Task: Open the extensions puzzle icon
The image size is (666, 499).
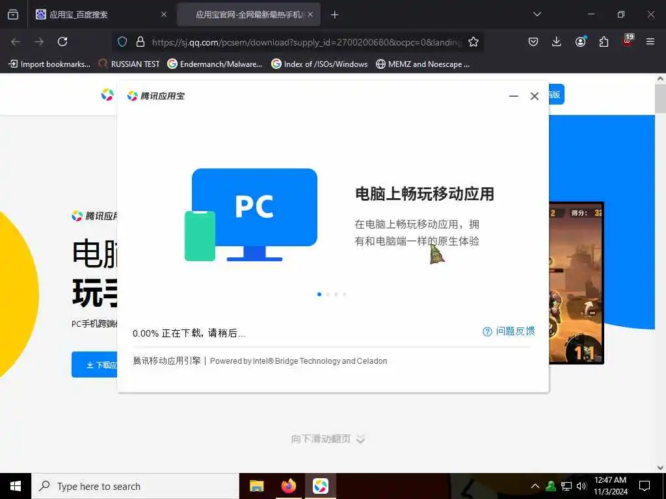Action: pos(604,42)
